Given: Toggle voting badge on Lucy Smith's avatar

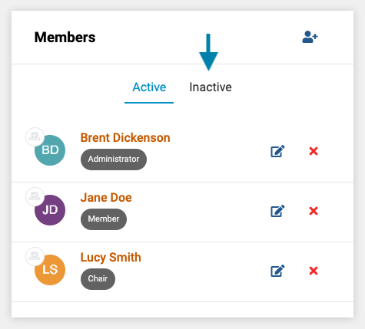Looking at the screenshot, I should coord(35,256).
